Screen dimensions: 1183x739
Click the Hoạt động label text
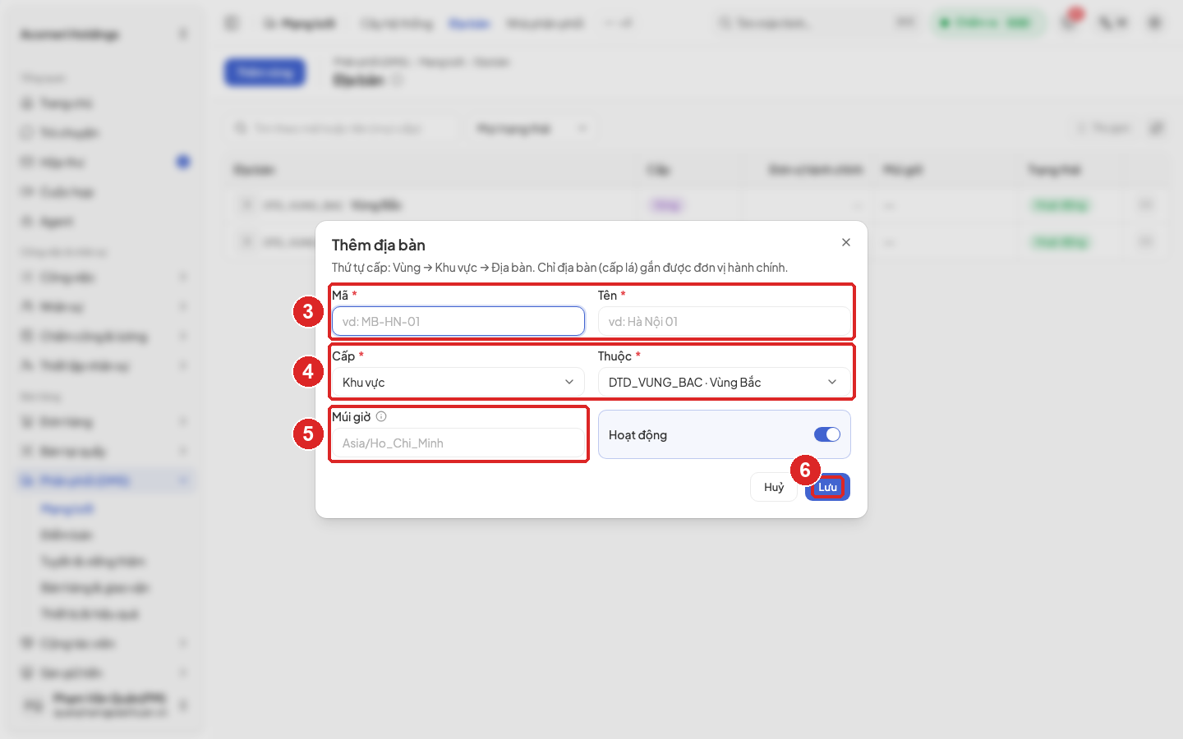point(638,434)
